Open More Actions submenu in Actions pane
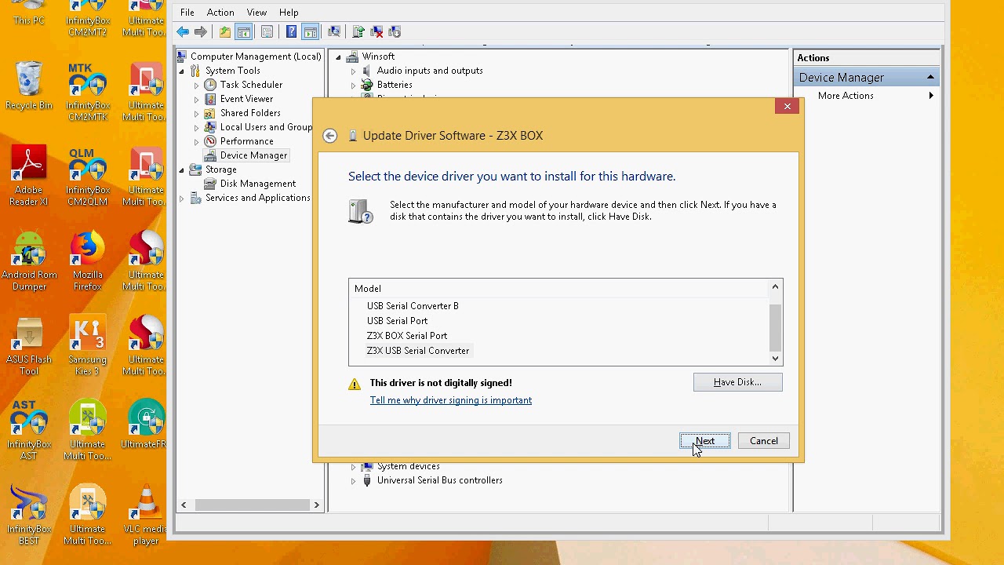This screenshot has height=565, width=1004. 867,96
